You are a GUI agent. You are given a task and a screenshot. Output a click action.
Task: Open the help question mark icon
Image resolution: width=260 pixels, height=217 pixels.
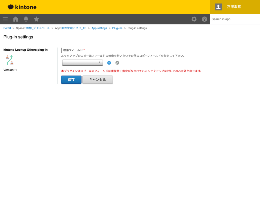coord(204,19)
